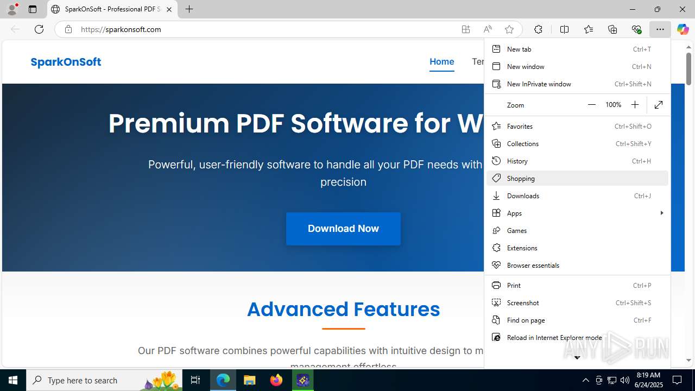
Task: Click the tray icon left of network
Action: (x=598, y=380)
